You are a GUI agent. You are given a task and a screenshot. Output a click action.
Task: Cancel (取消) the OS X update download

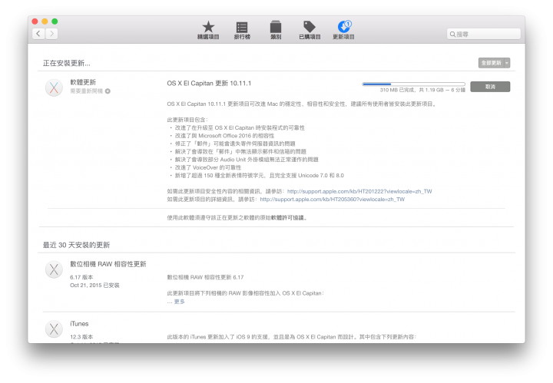[x=490, y=87]
